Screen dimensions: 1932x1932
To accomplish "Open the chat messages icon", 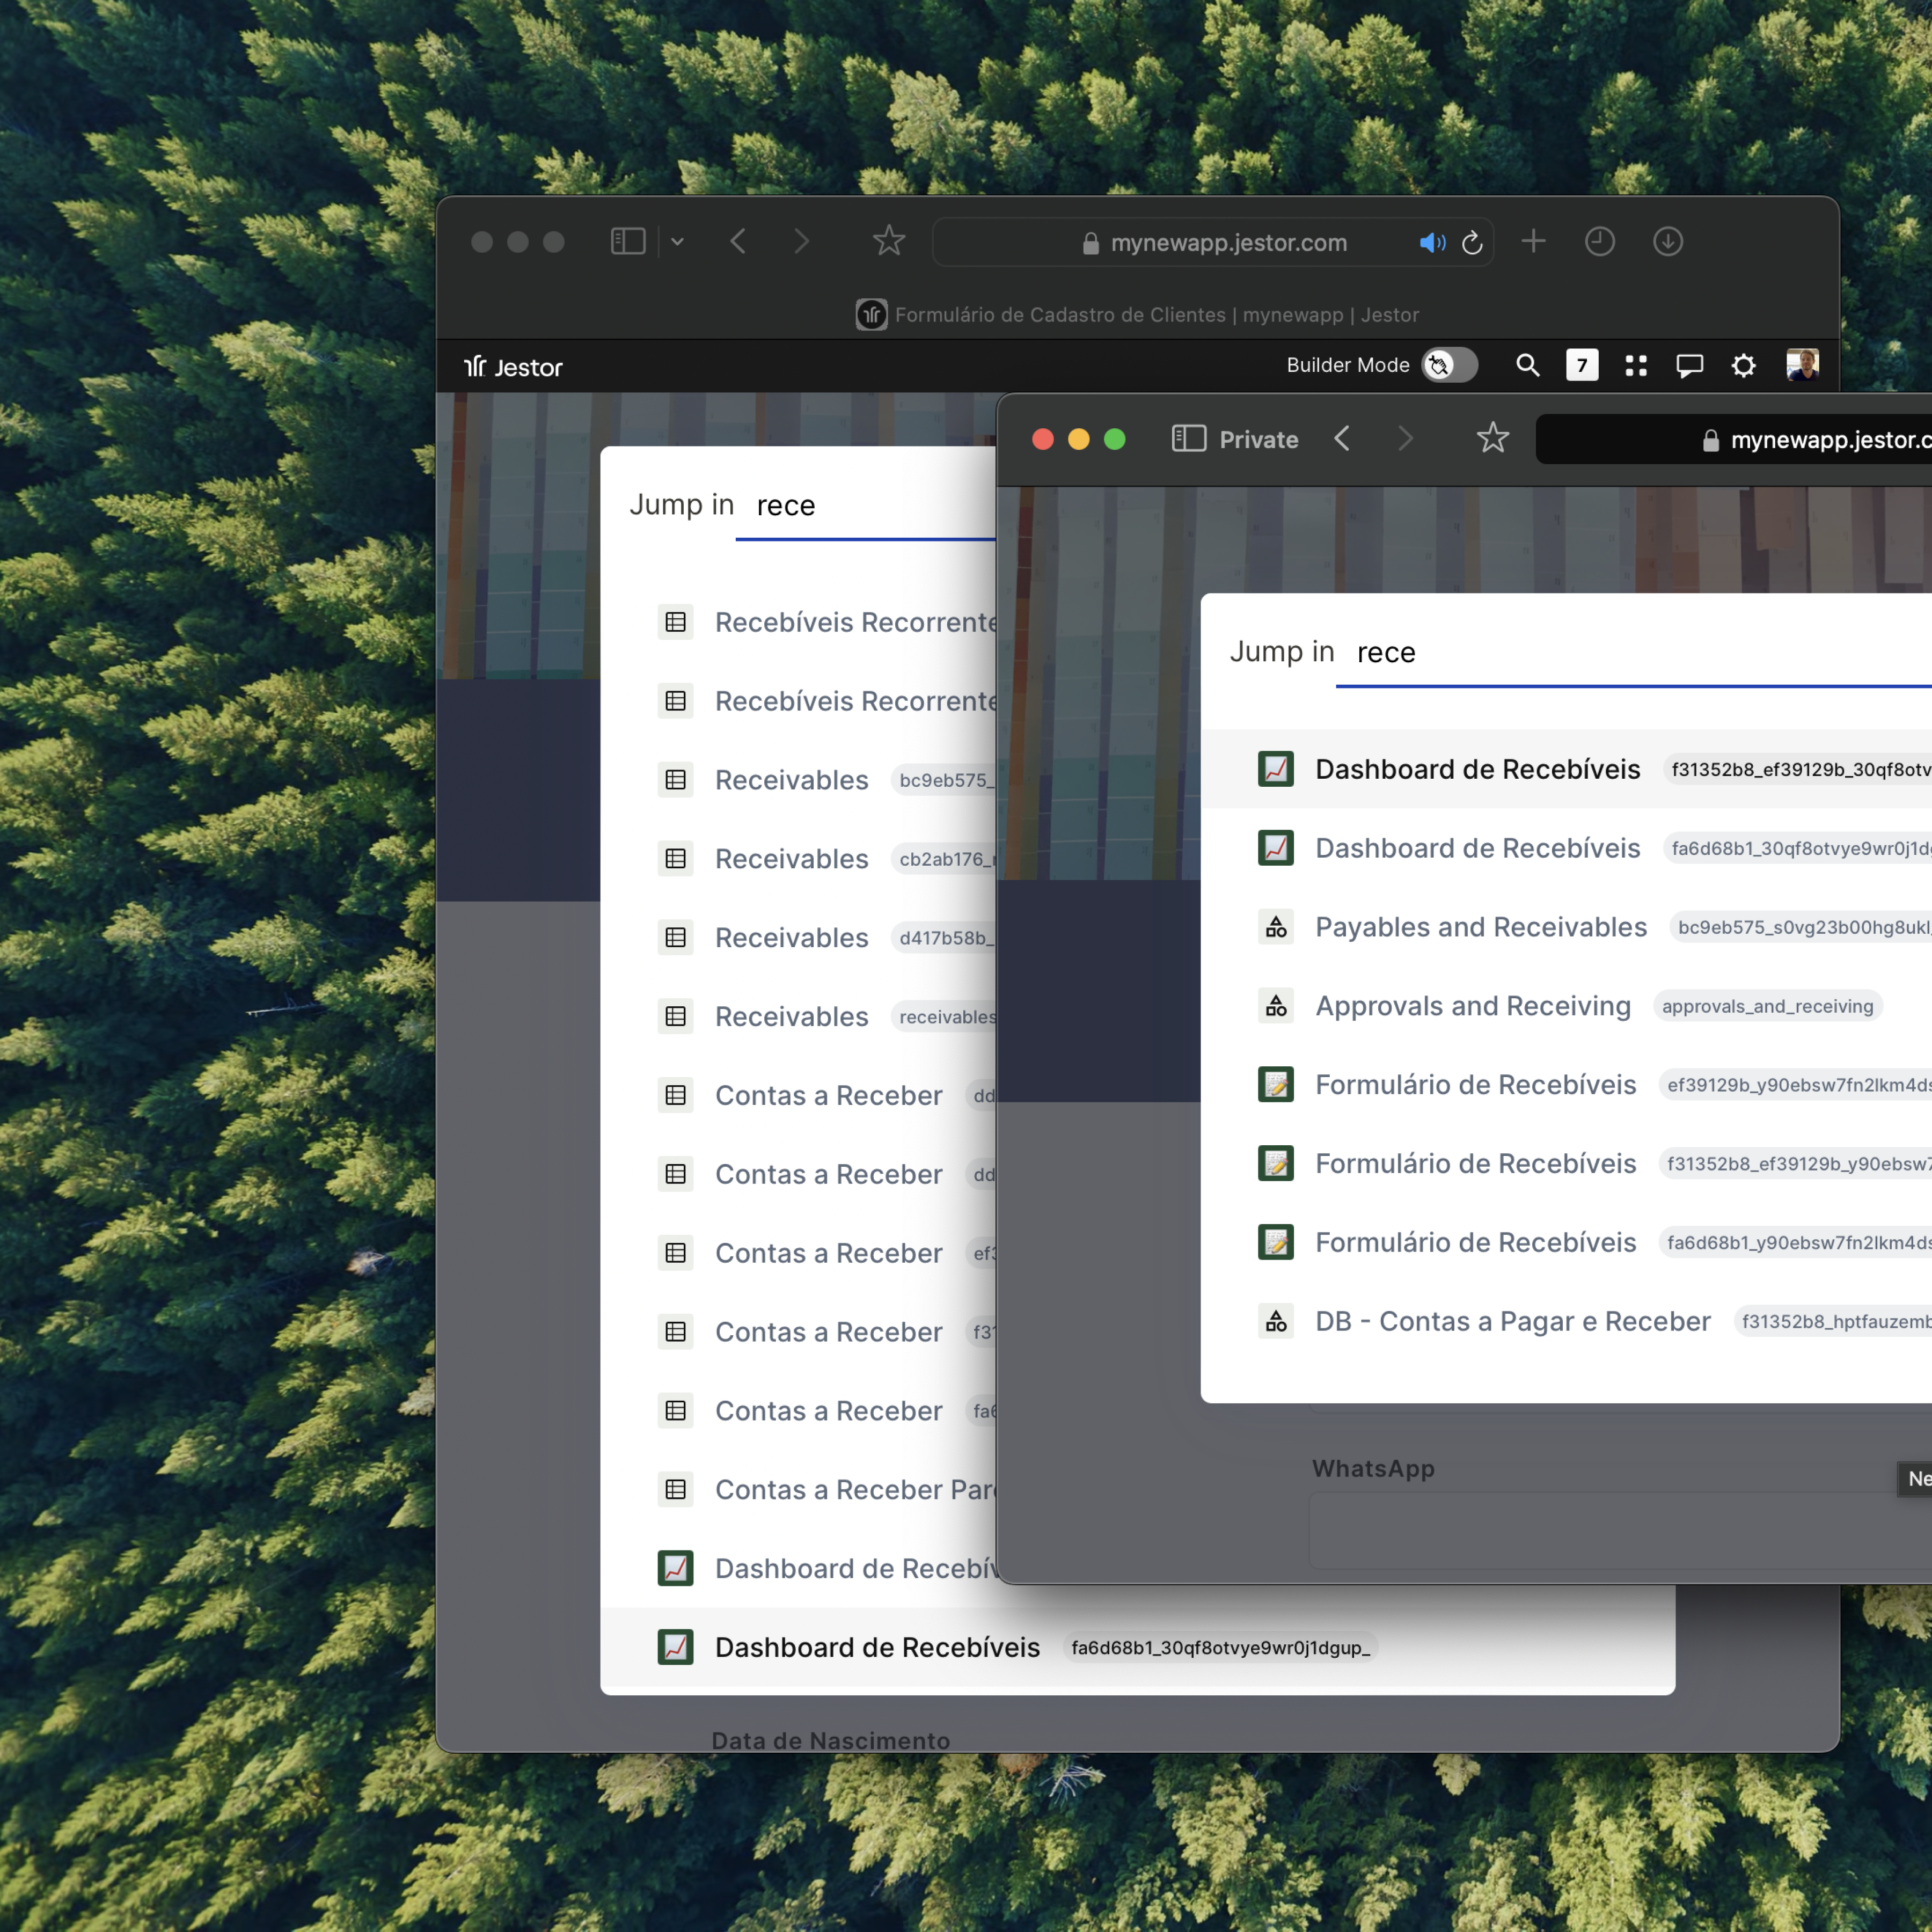I will pos(1689,365).
